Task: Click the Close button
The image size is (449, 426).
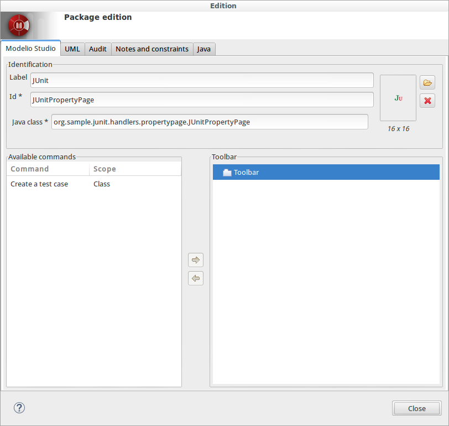Action: [416, 408]
